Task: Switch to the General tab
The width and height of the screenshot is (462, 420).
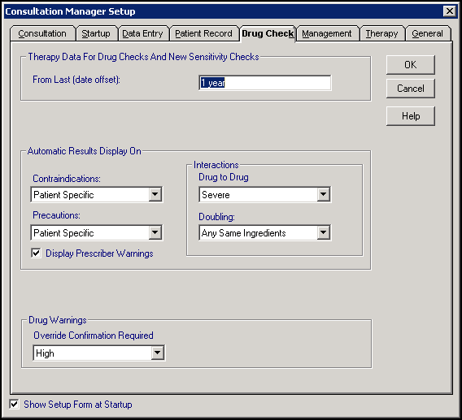Action: (x=427, y=33)
